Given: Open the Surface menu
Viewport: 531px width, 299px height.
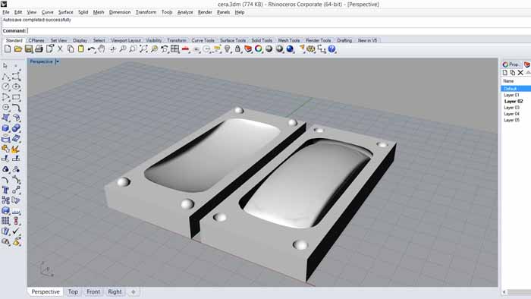Looking at the screenshot, I should point(66,12).
